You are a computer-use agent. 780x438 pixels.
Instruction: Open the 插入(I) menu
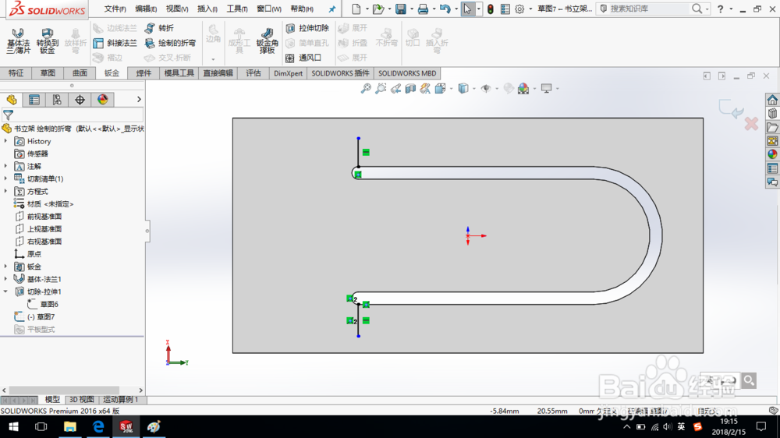[x=207, y=9]
